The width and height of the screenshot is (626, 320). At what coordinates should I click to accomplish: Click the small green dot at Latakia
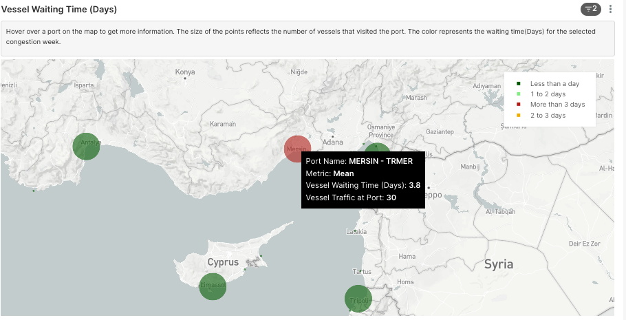point(356,231)
